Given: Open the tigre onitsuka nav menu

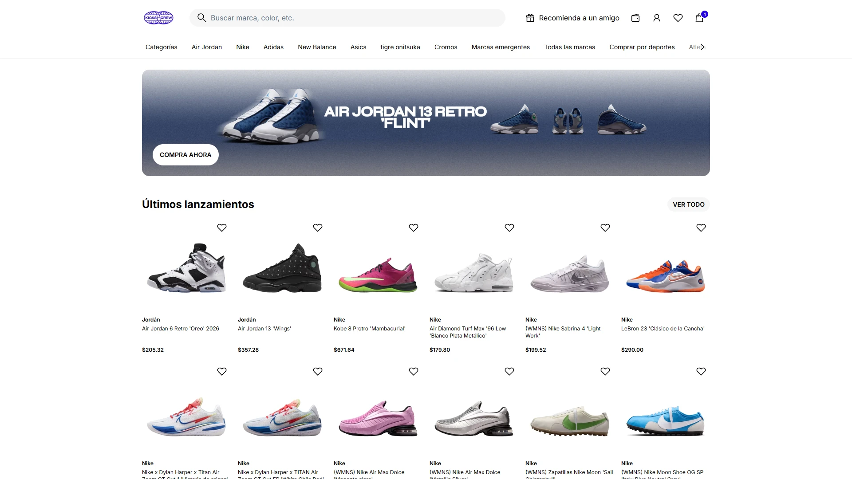Looking at the screenshot, I should click(x=400, y=47).
